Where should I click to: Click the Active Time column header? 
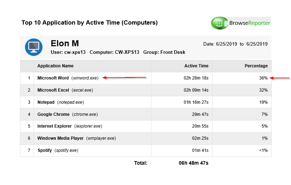196,66
